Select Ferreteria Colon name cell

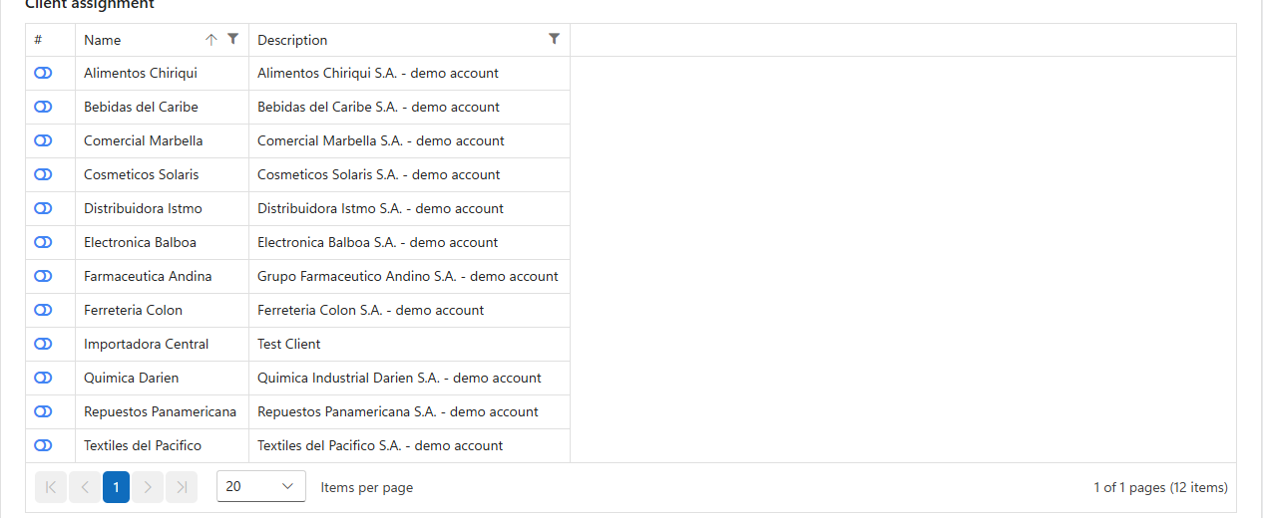pyautogui.click(x=163, y=310)
